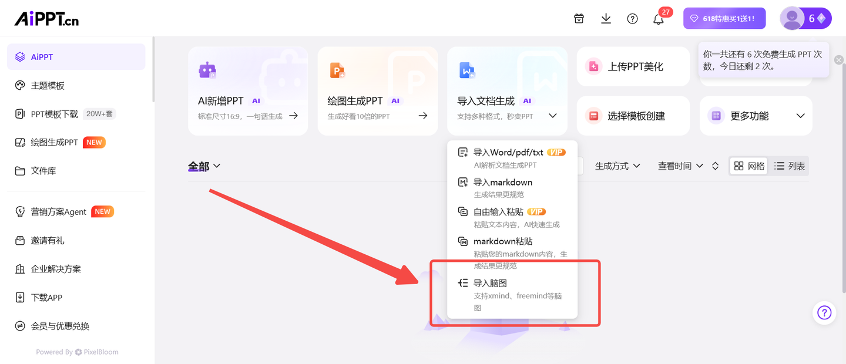Click the Powered By PixelBloom link

tap(77, 352)
